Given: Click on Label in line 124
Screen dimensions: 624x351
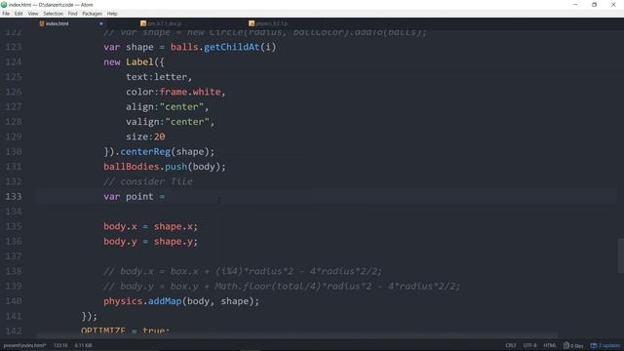Looking at the screenshot, I should [139, 62].
